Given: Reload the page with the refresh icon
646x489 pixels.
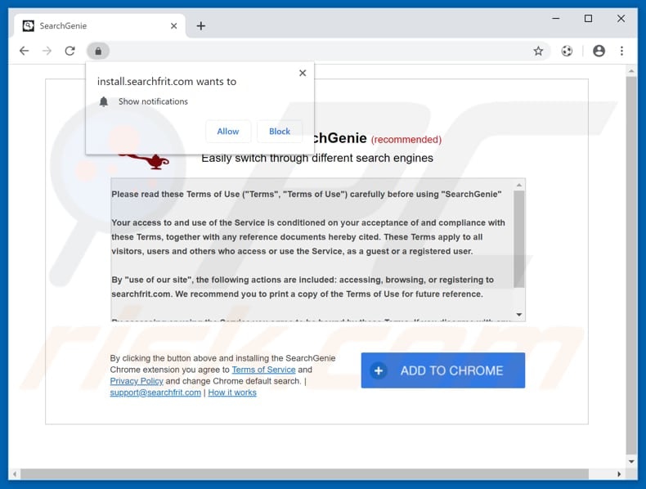Looking at the screenshot, I should [x=70, y=51].
